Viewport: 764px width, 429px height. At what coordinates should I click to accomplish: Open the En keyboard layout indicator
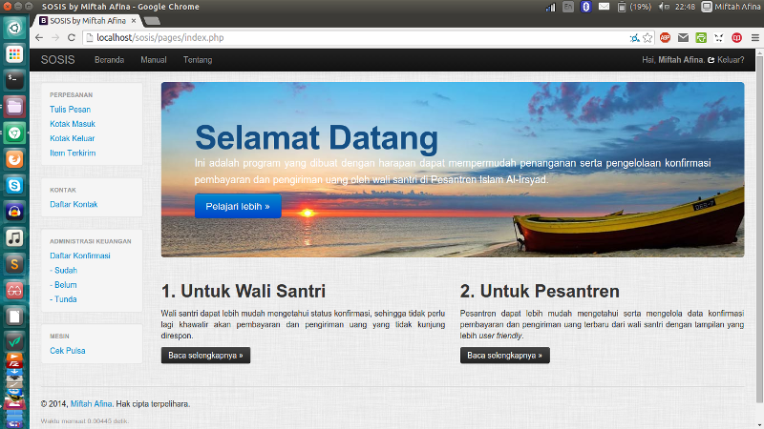point(568,7)
